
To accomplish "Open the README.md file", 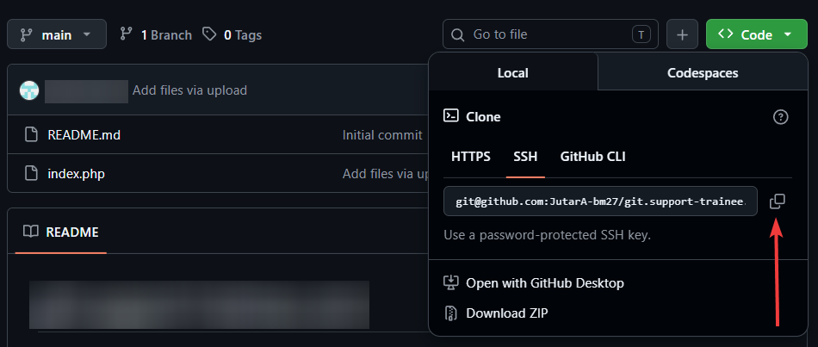I will [84, 134].
